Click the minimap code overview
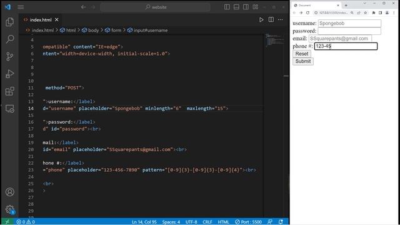 click(274, 41)
